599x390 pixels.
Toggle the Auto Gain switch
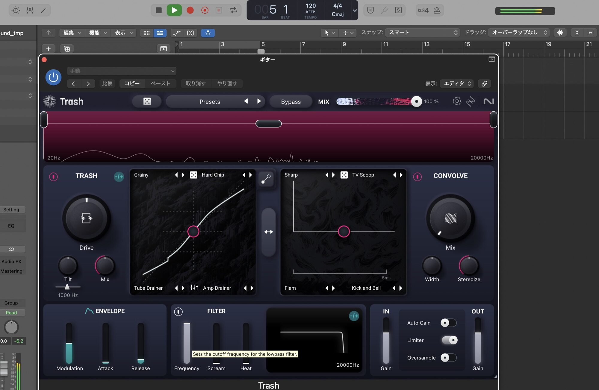pos(448,323)
